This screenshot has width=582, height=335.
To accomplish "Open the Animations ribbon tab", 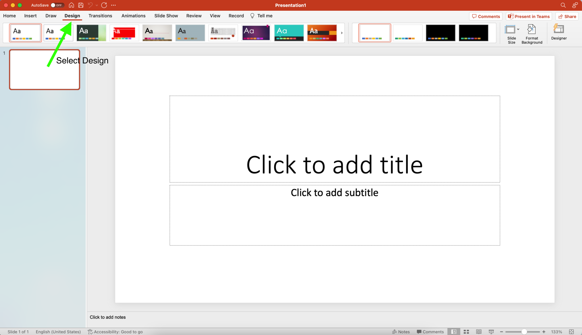I will (133, 16).
